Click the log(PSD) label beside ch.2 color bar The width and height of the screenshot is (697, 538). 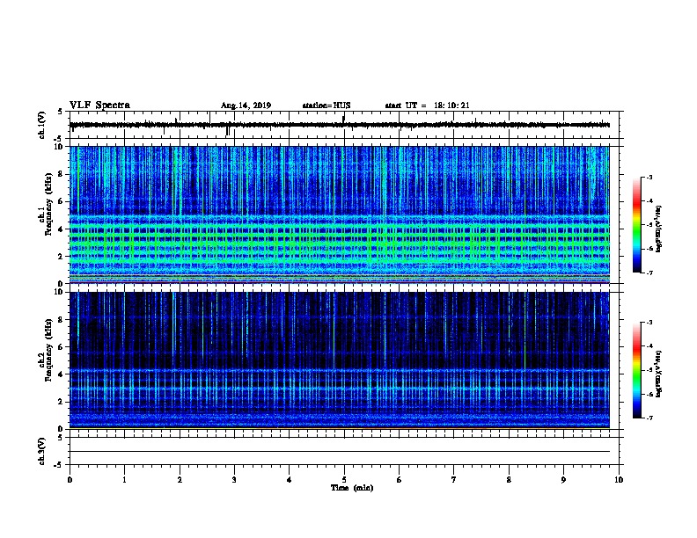click(659, 374)
